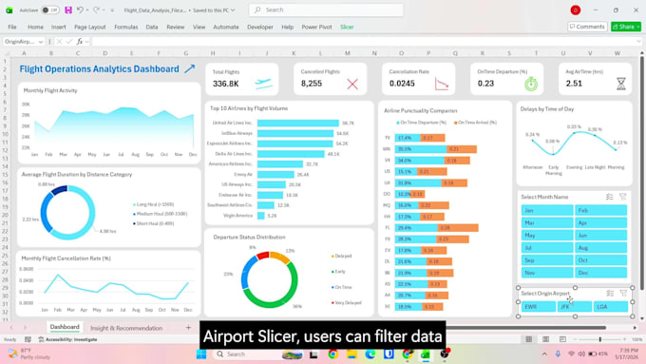
Task: Open the Review tab
Action: coord(176,27)
